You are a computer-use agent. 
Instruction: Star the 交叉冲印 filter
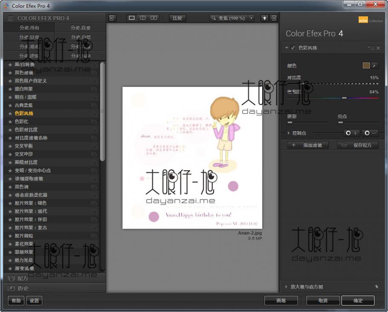click(10, 154)
